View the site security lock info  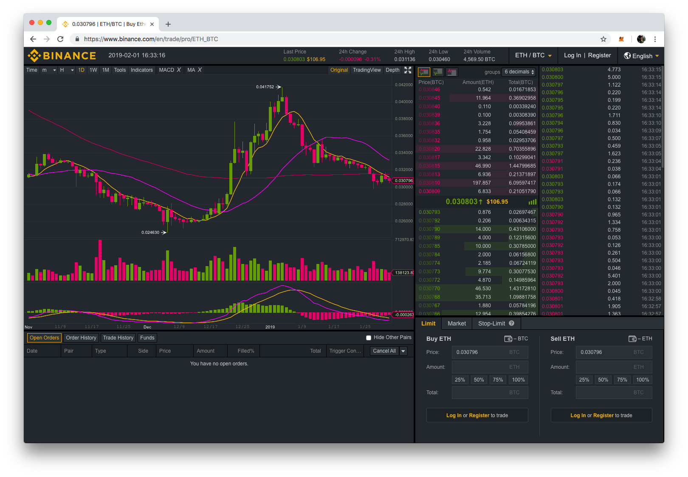77,39
